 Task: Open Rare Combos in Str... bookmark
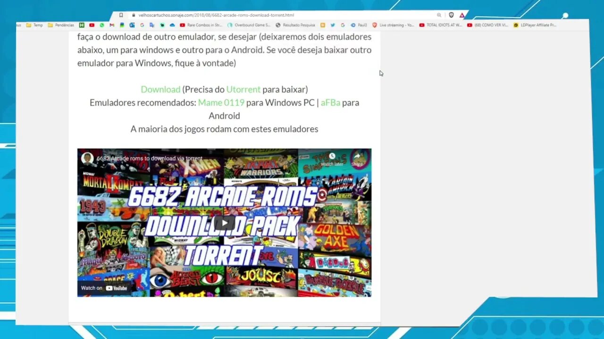coord(201,25)
